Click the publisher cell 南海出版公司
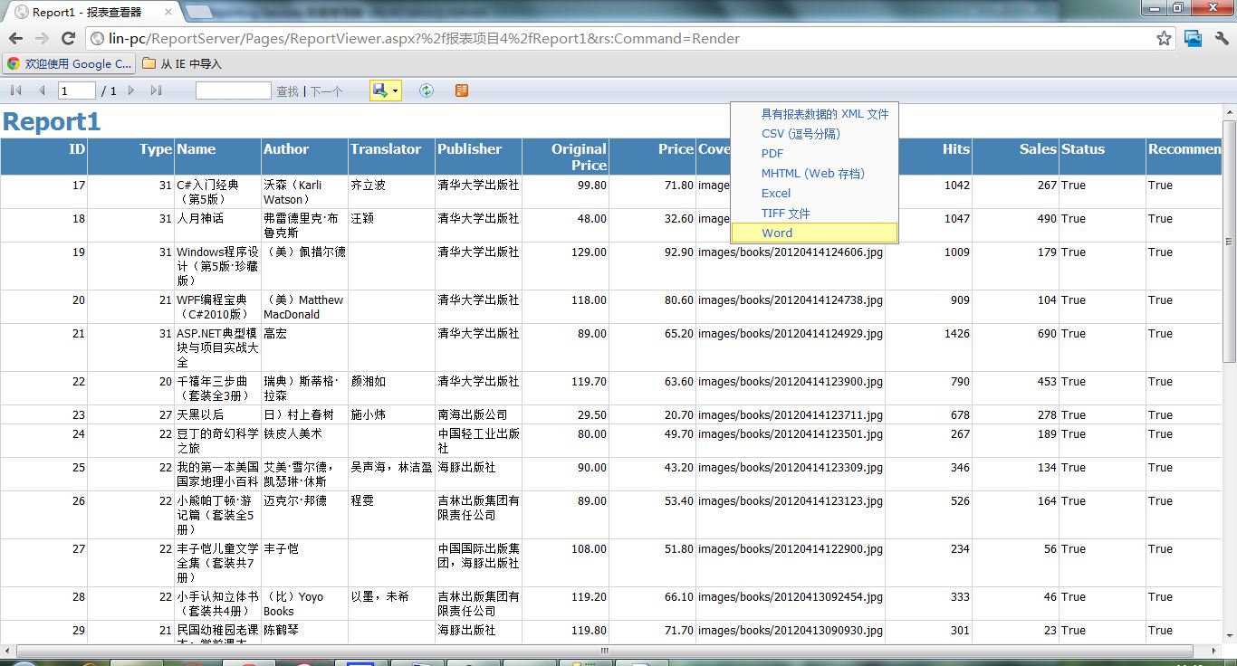1237x666 pixels. pyautogui.click(x=474, y=415)
